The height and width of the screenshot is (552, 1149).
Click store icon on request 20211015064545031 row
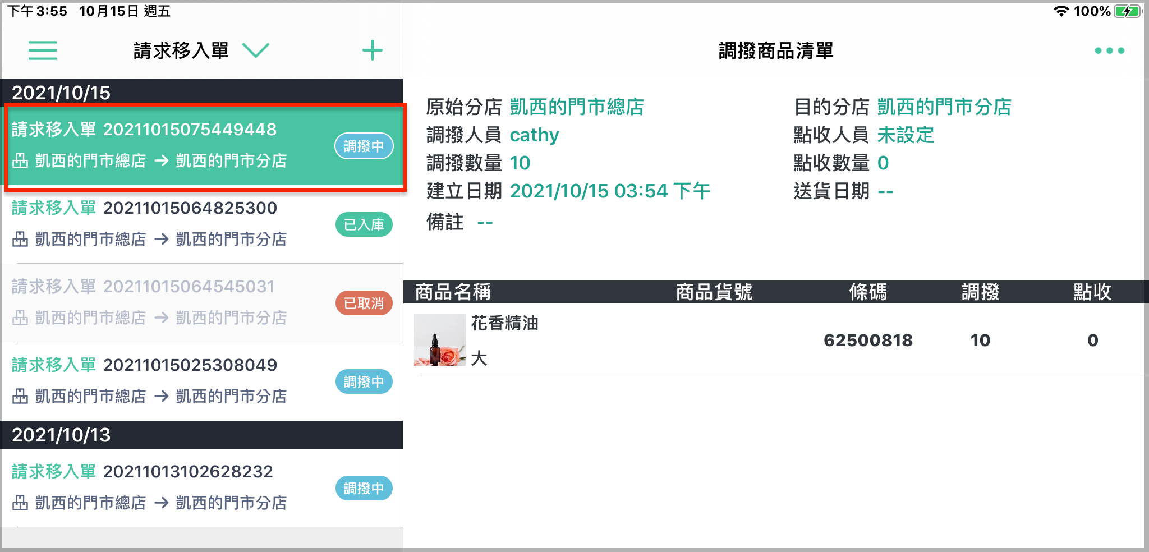(20, 318)
